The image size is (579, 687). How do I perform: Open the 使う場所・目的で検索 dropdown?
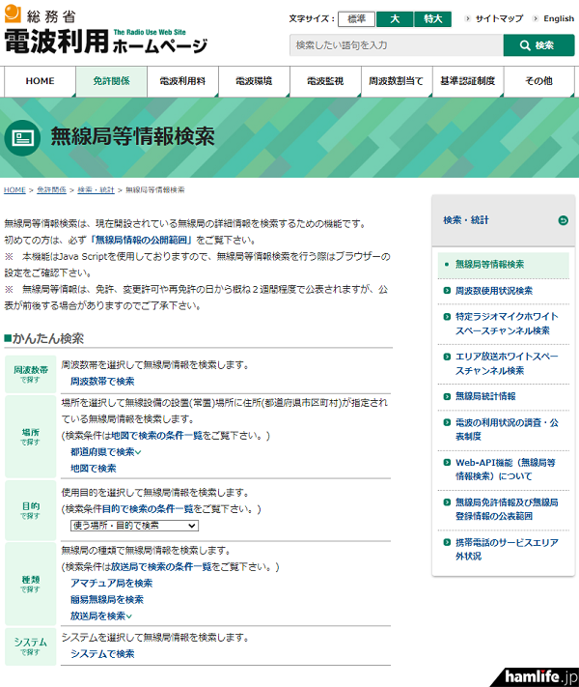pos(134,526)
